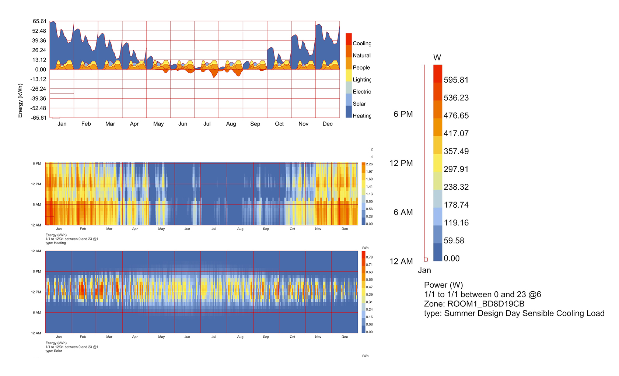The width and height of the screenshot is (619, 376).
Task: Click the Jul month label under area chart
Action: pyautogui.click(x=207, y=124)
